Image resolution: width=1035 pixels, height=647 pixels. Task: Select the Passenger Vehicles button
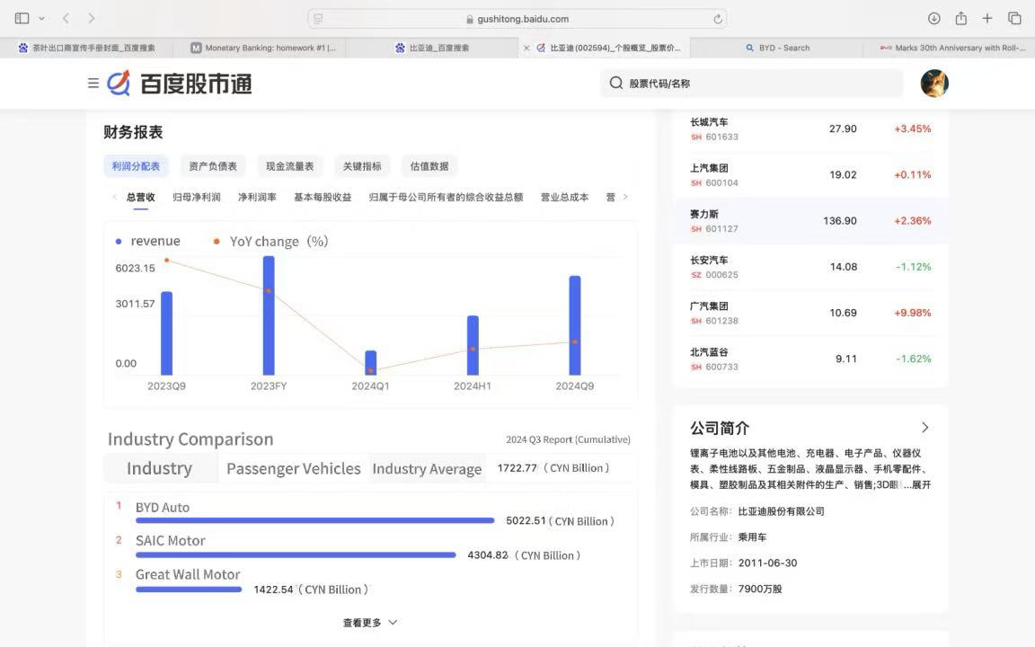point(293,468)
